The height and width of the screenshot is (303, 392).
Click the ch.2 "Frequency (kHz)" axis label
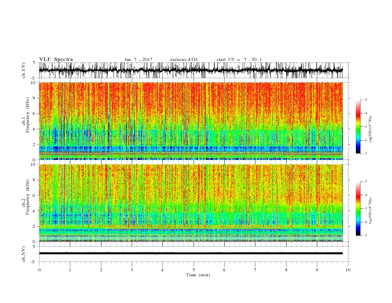coord(28,197)
